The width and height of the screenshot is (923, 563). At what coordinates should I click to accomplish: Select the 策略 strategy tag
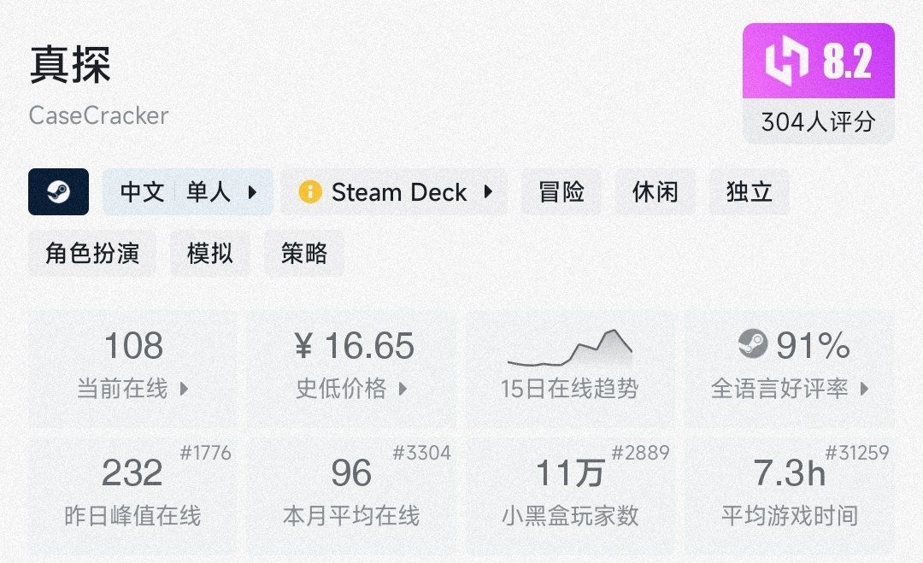tap(304, 253)
